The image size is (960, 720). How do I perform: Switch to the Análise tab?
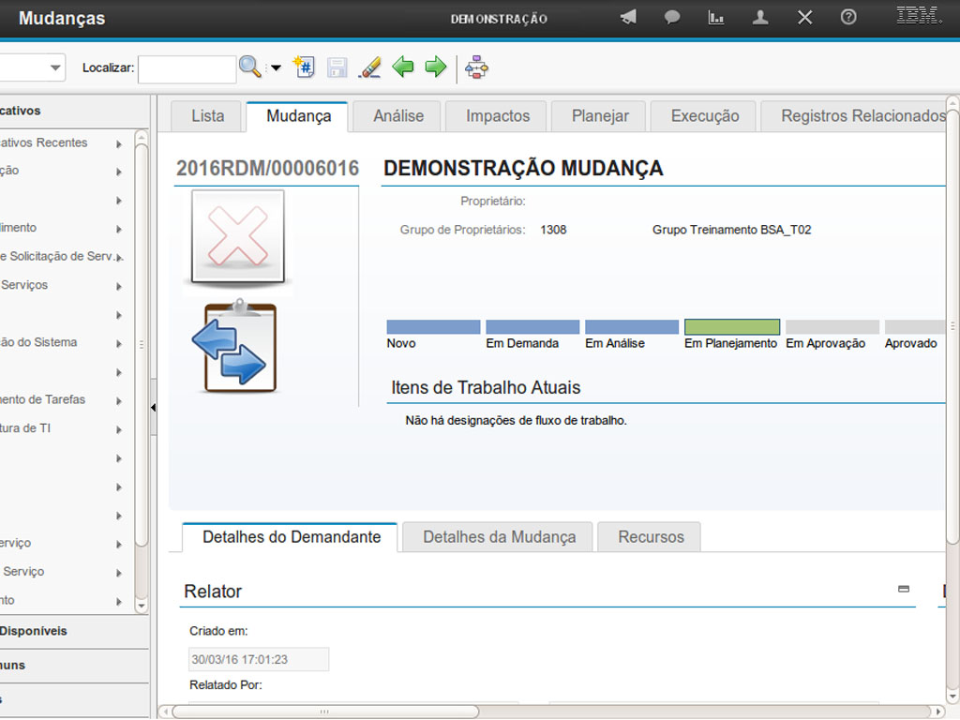pos(398,116)
